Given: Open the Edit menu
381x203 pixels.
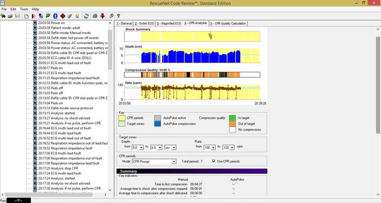Looking at the screenshot, I should click(13, 9).
